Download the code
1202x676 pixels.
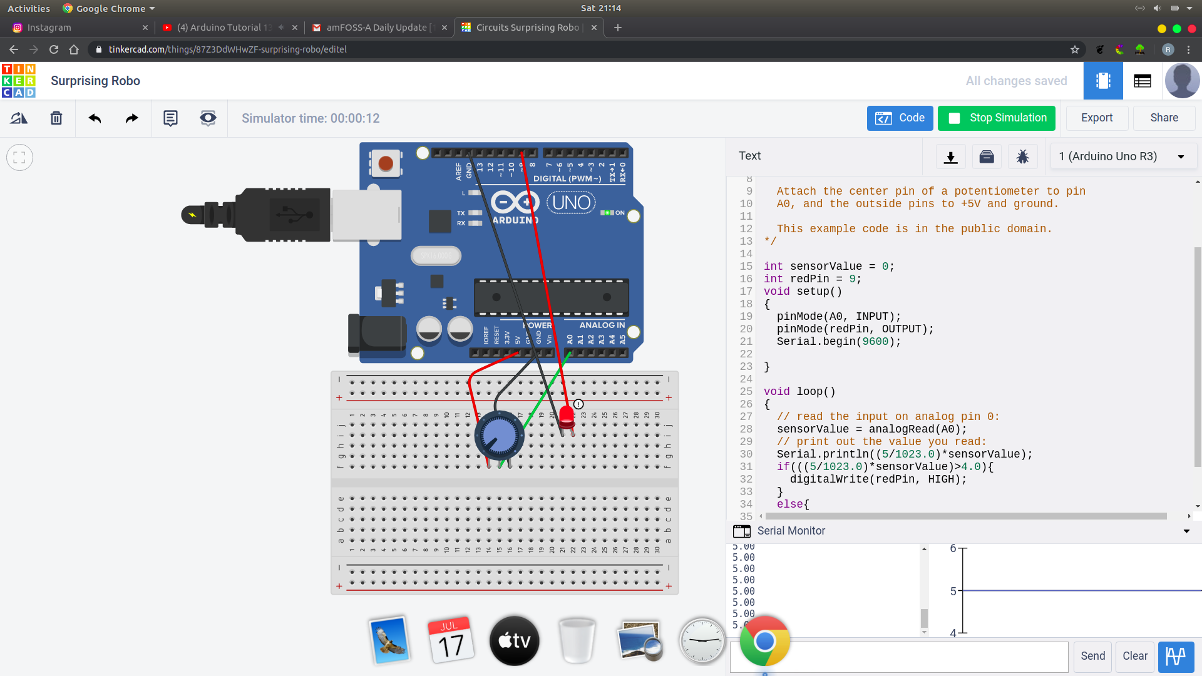pyautogui.click(x=950, y=156)
